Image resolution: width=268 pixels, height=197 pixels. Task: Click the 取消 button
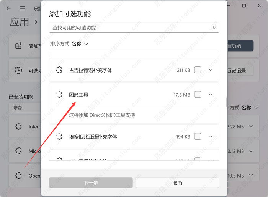[x=177, y=183]
